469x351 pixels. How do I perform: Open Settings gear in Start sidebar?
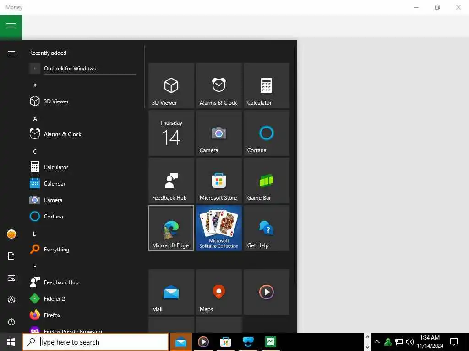11,300
